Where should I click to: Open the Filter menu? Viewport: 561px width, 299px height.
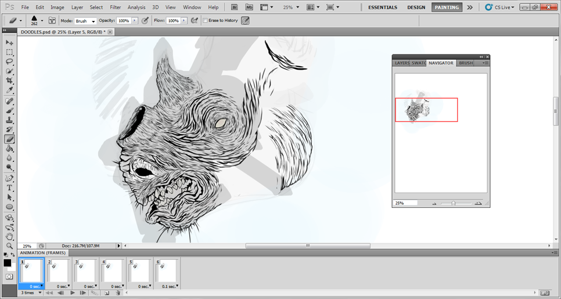point(116,8)
